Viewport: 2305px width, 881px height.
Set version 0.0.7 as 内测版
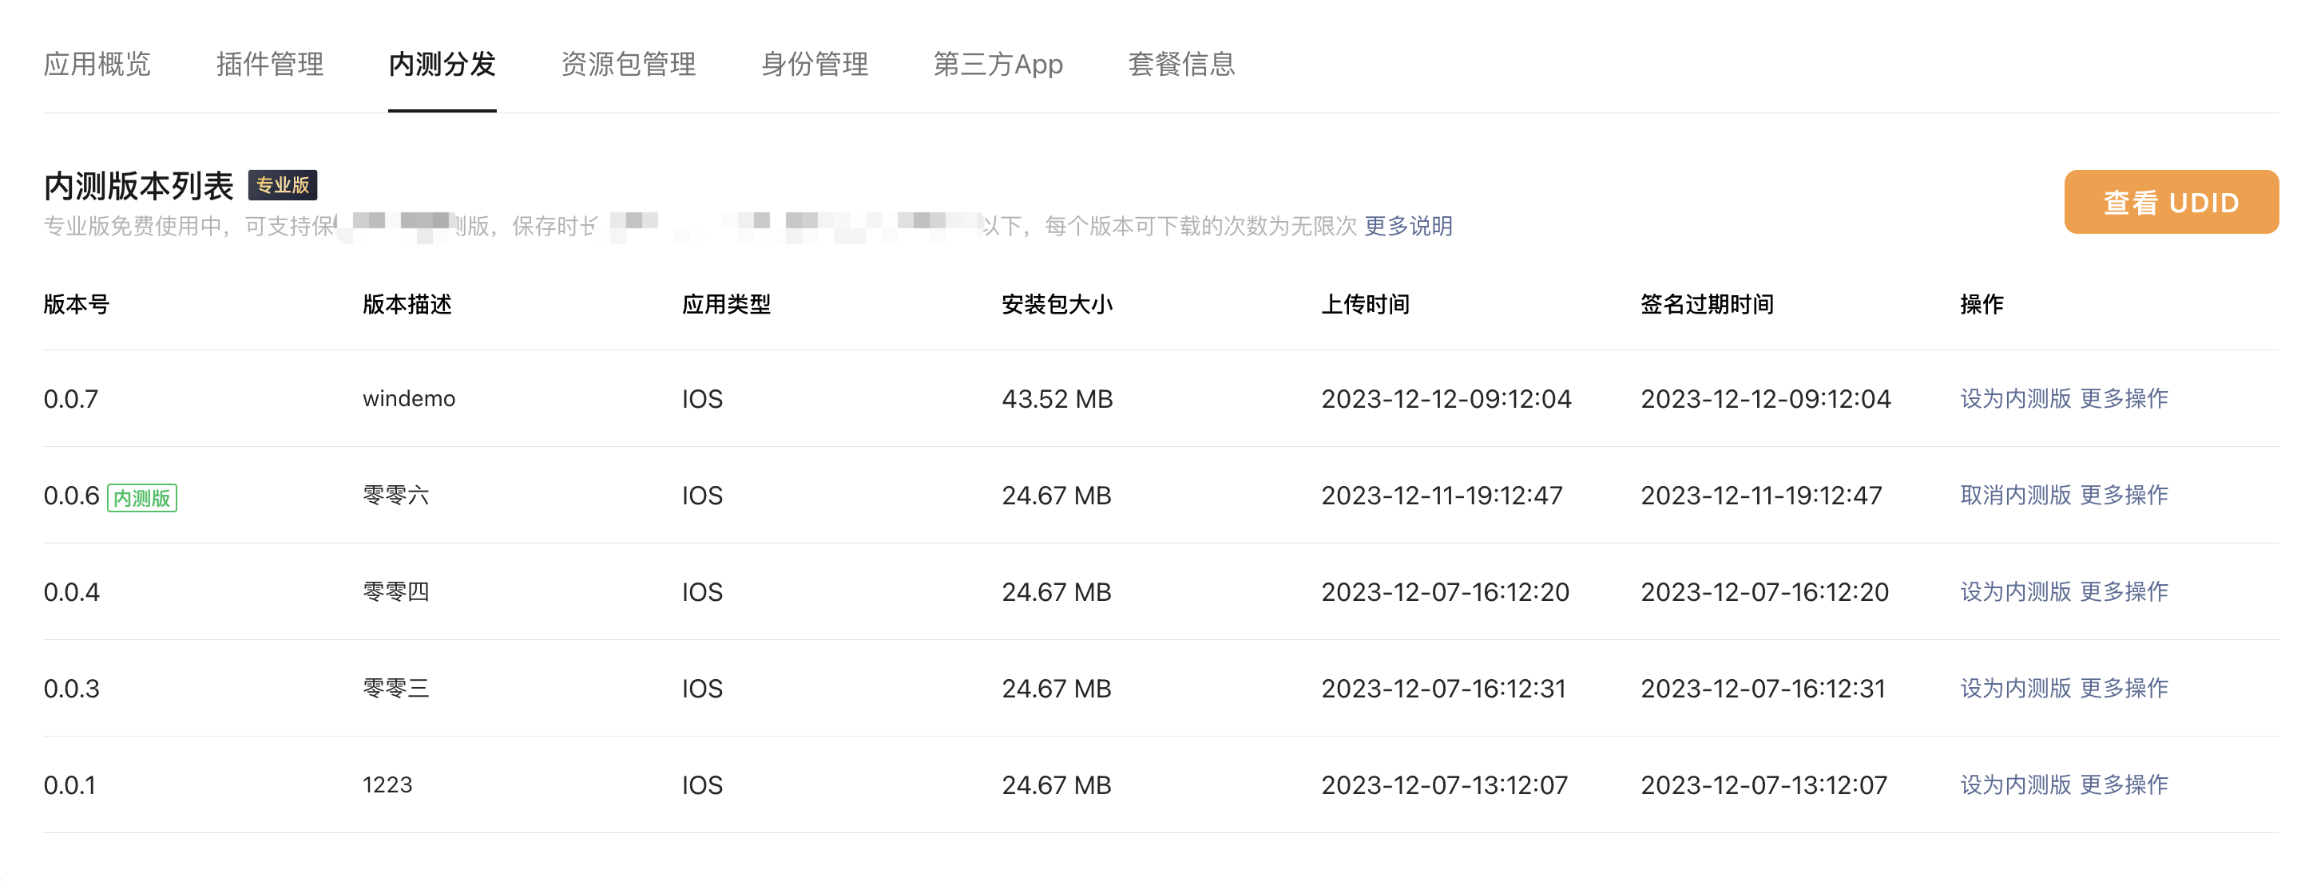(2015, 398)
